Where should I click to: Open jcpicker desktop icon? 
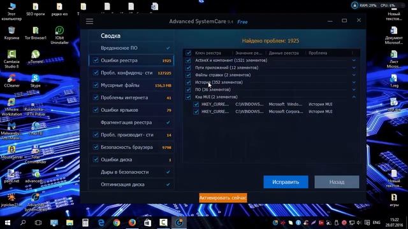pyautogui.click(x=11, y=200)
